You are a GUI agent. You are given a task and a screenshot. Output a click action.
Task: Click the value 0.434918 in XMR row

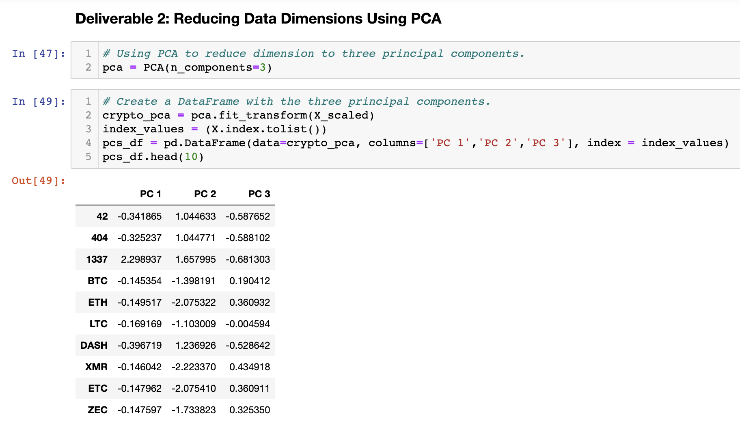(250, 367)
